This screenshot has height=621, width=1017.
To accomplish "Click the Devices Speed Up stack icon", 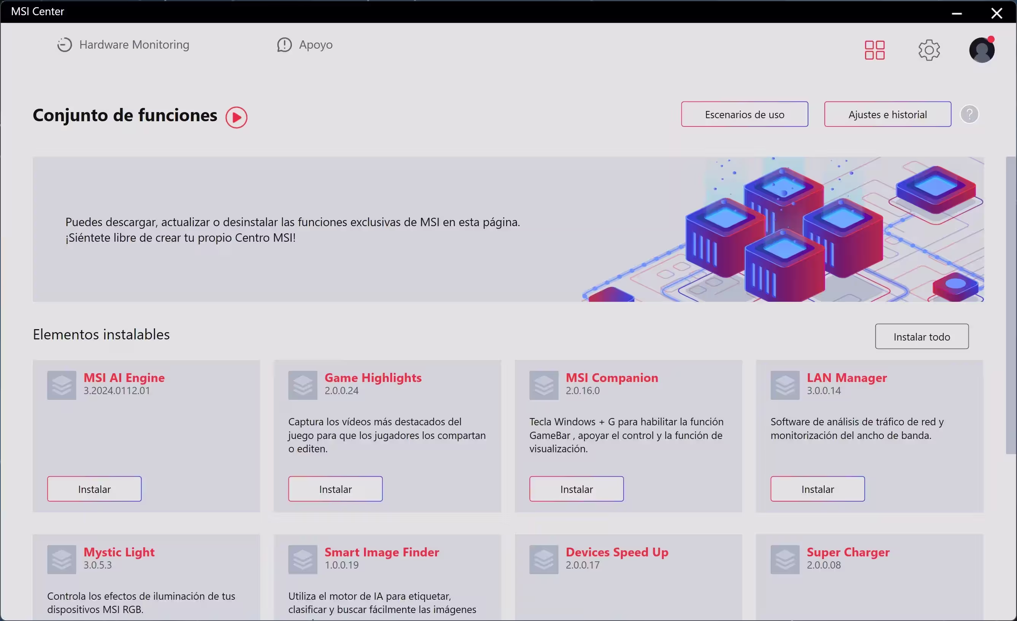I will pyautogui.click(x=544, y=560).
